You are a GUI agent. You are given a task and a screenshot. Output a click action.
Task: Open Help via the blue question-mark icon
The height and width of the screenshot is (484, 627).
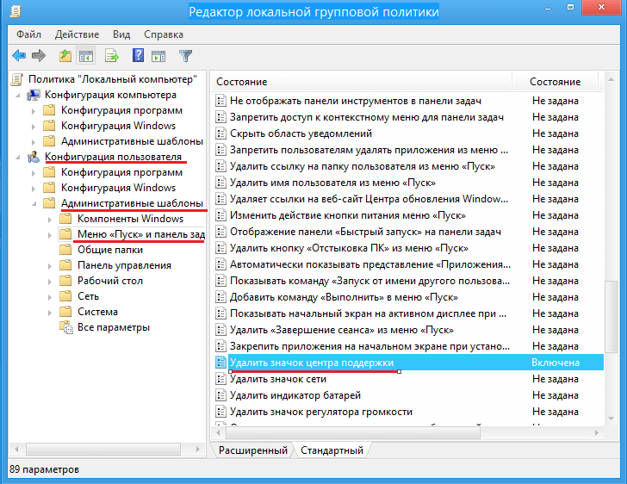138,56
